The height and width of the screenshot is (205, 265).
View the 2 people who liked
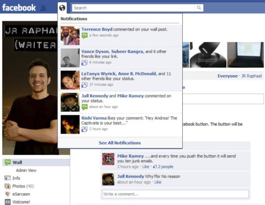click(166, 167)
